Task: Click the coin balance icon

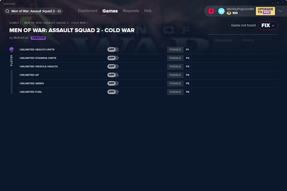Action: tap(229, 13)
